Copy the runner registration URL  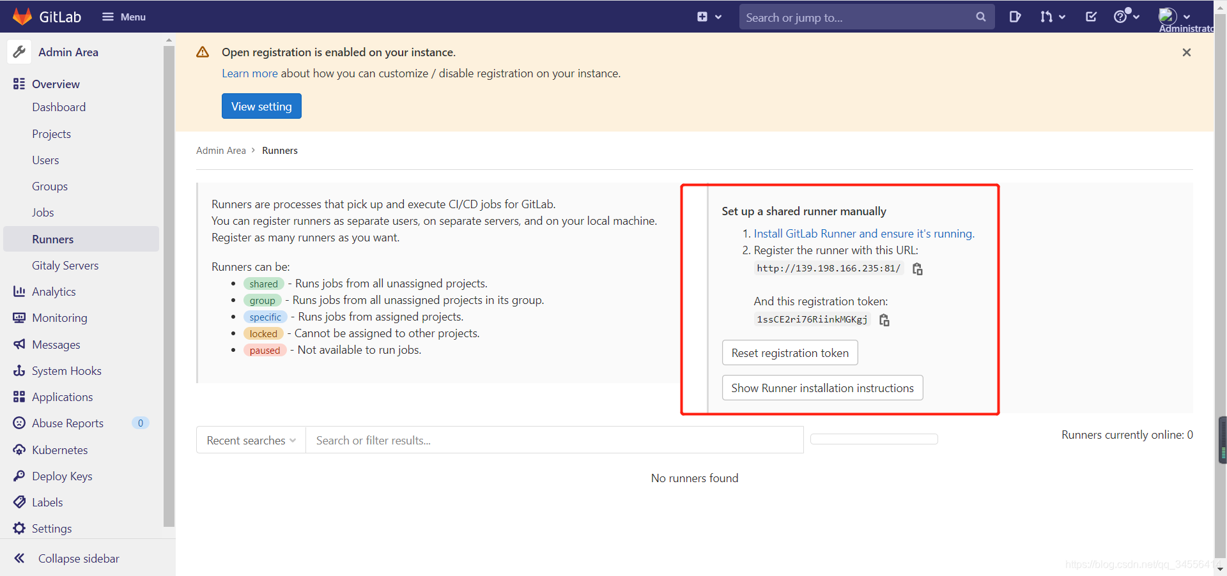(916, 268)
